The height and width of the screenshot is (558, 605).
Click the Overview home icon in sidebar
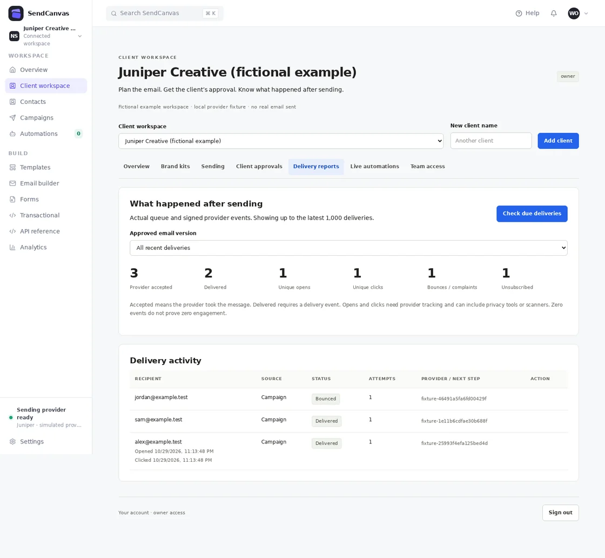click(x=13, y=70)
